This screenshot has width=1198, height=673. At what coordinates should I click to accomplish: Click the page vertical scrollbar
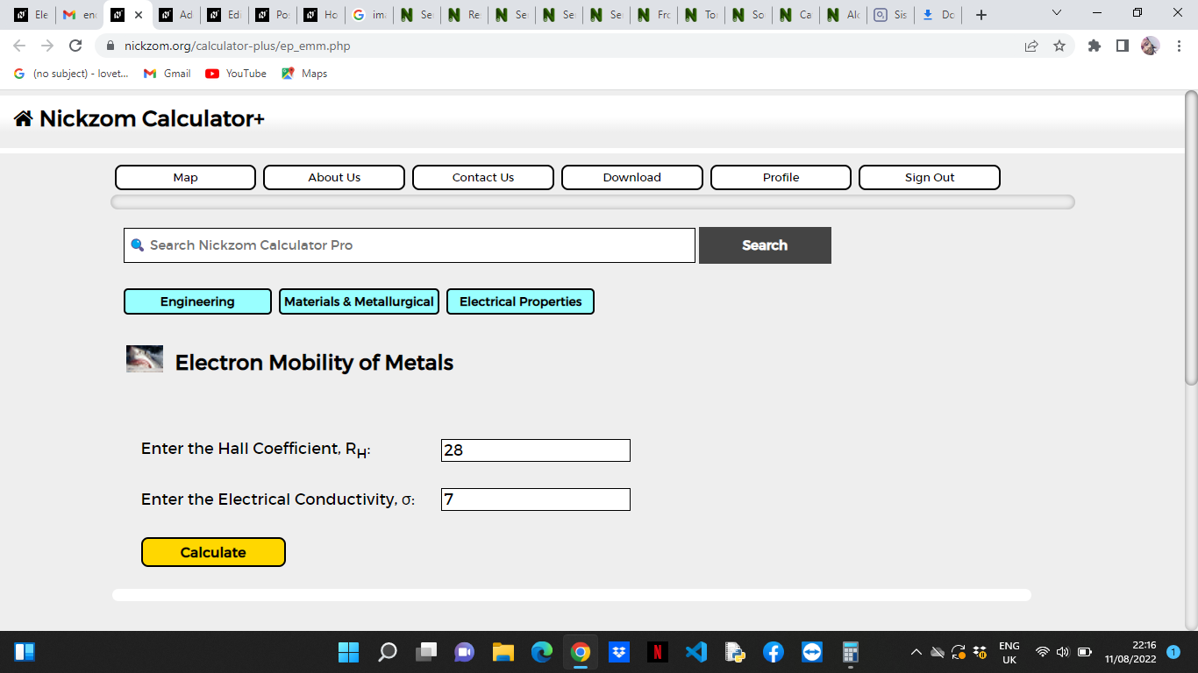click(x=1191, y=237)
